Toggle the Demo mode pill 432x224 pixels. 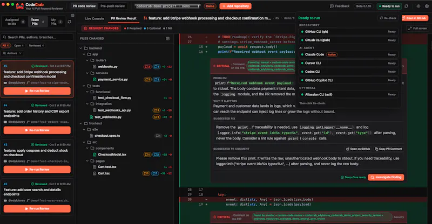click(210, 6)
